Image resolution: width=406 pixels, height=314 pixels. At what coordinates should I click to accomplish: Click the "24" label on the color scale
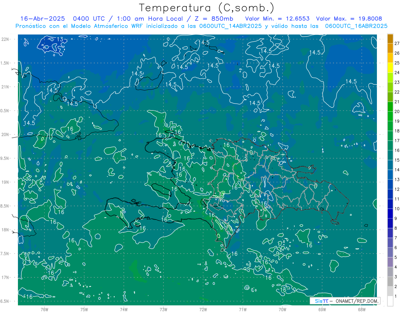coord(397,72)
